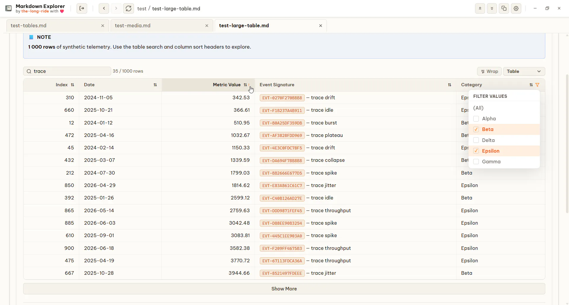This screenshot has height=305, width=569.
Task: Uncheck the Epsilon filter checkbox
Action: point(476,151)
